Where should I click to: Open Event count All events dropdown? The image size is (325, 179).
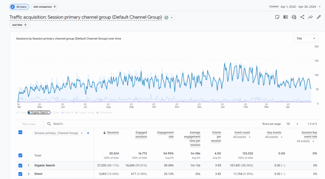point(242,137)
